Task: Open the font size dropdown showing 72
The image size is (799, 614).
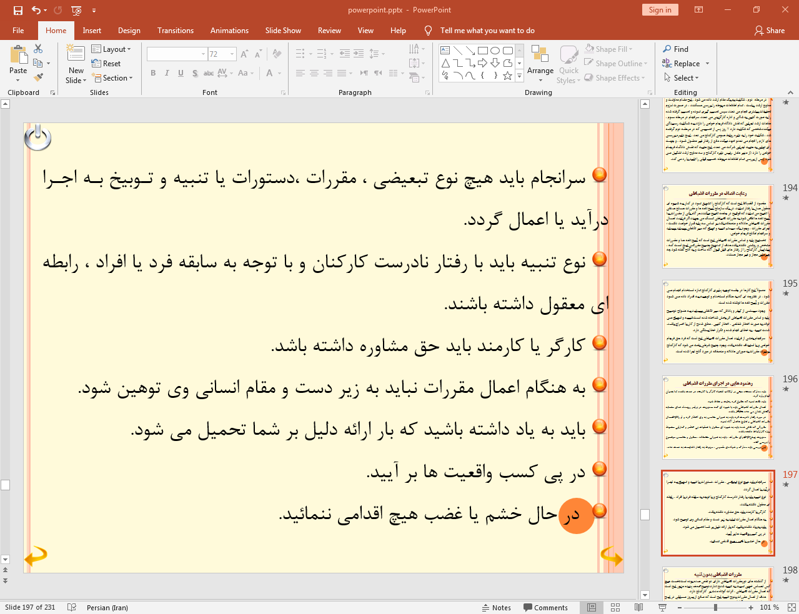Action: (232, 54)
